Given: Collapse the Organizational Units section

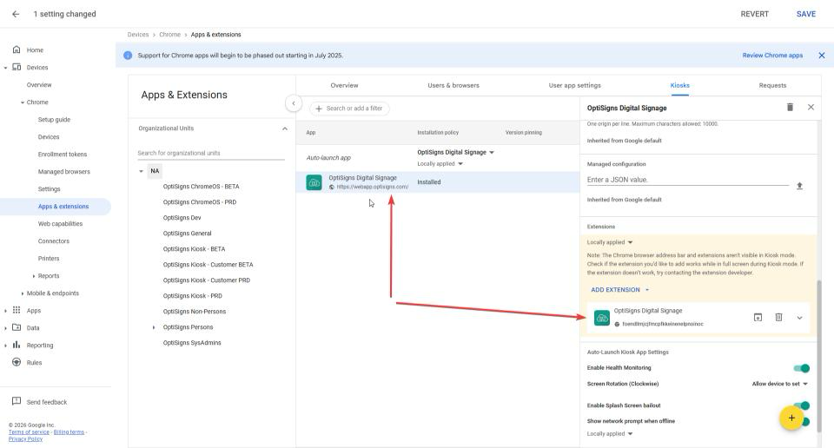Looking at the screenshot, I should [x=285, y=128].
